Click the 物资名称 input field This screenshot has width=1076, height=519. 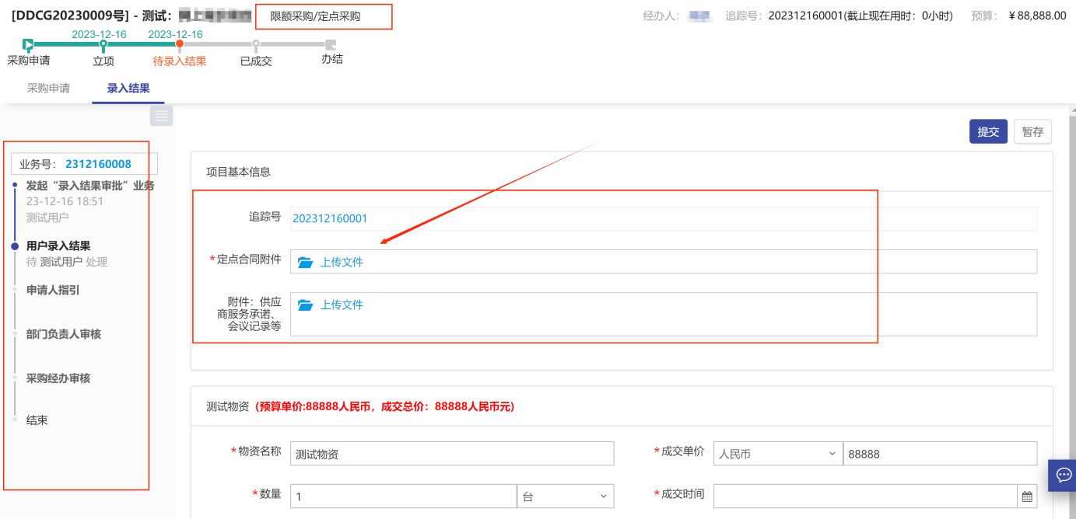[452, 454]
